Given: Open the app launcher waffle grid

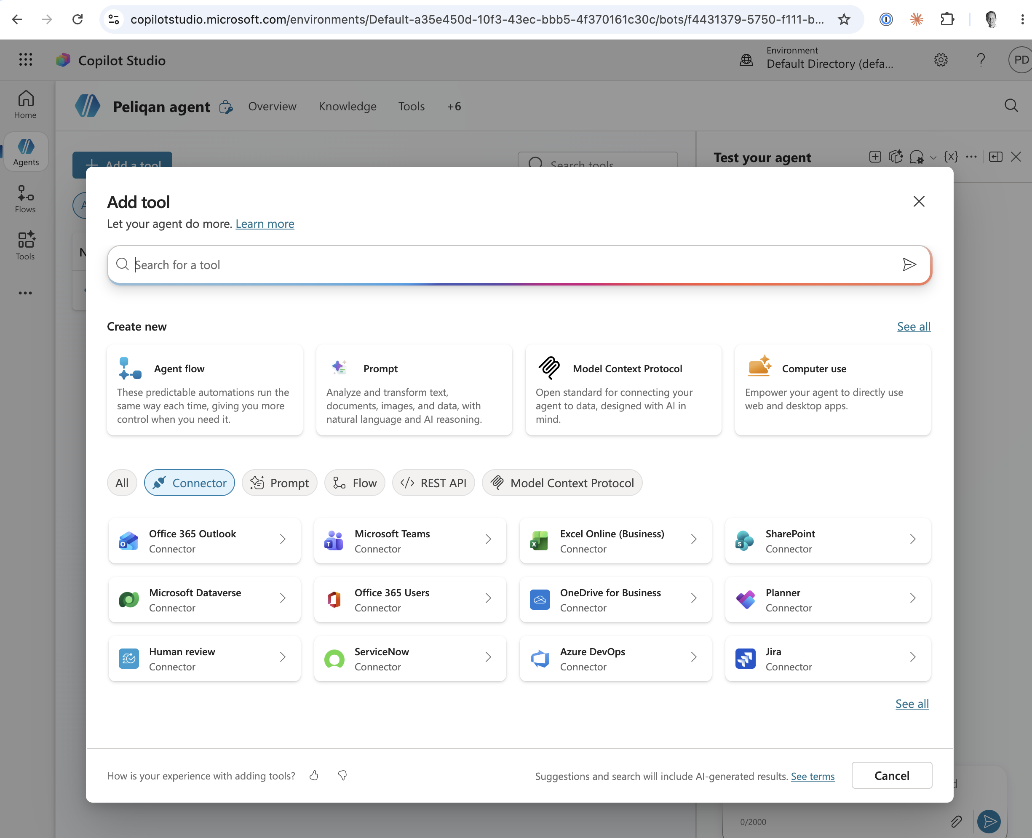Looking at the screenshot, I should 26,60.
